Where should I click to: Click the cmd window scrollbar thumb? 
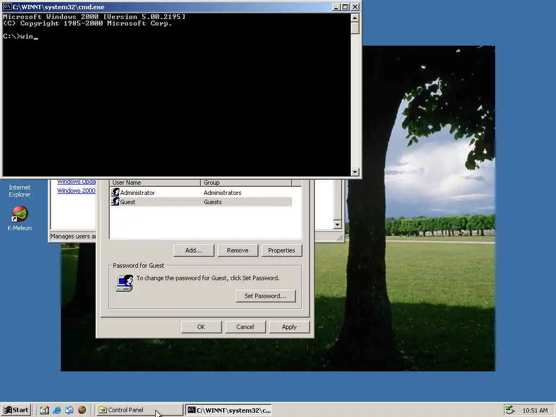[x=355, y=28]
